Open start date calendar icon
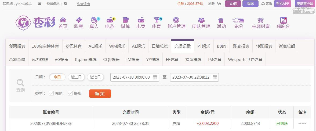The height and width of the screenshot is (131, 316). click(x=155, y=77)
